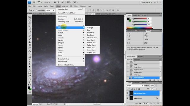This screenshot has height=106, width=190.
Task: Create new snapshot in History panel footer
Action: click(154, 80)
